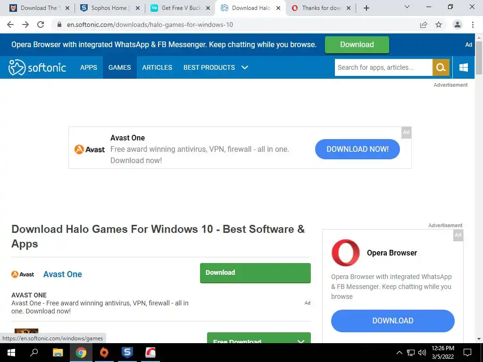
Task: Click the search for apps input field
Action: [383, 67]
